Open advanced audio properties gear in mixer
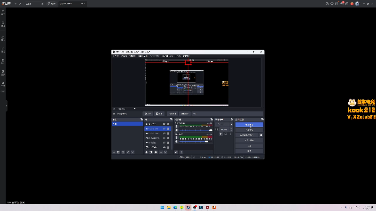 [x=177, y=152]
